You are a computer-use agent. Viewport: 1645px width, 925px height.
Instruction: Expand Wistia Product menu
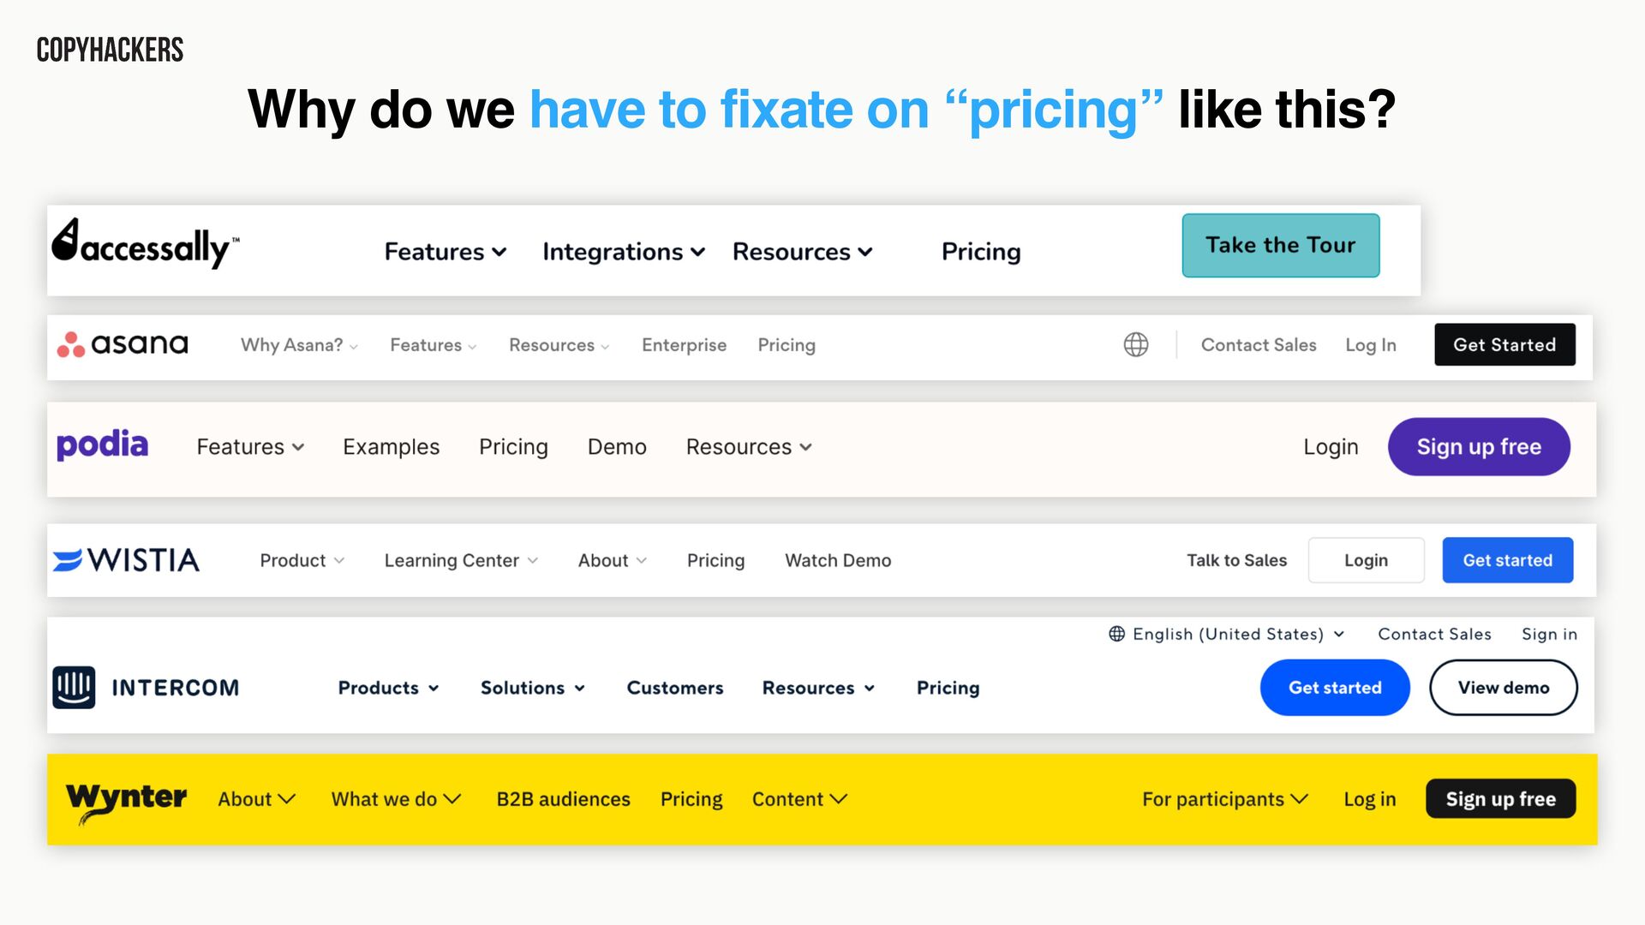(302, 560)
